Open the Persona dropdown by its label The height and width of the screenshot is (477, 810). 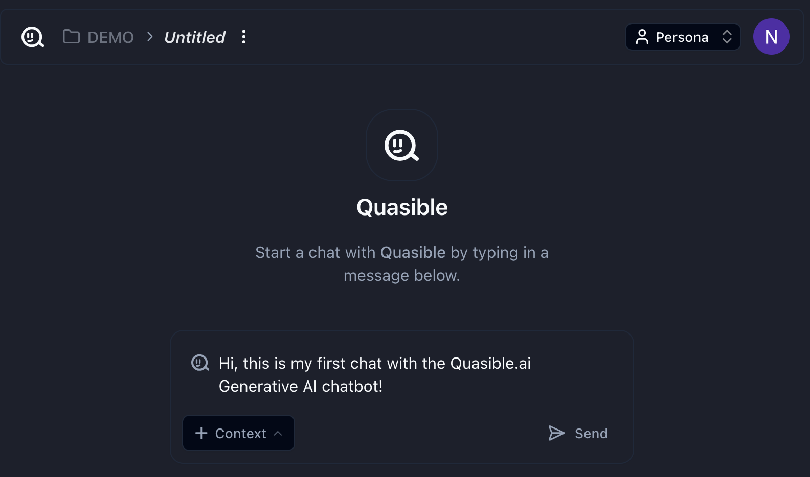(682, 37)
